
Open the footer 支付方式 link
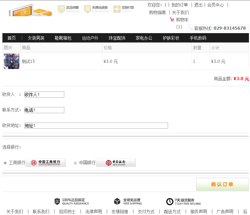(x=146, y=212)
